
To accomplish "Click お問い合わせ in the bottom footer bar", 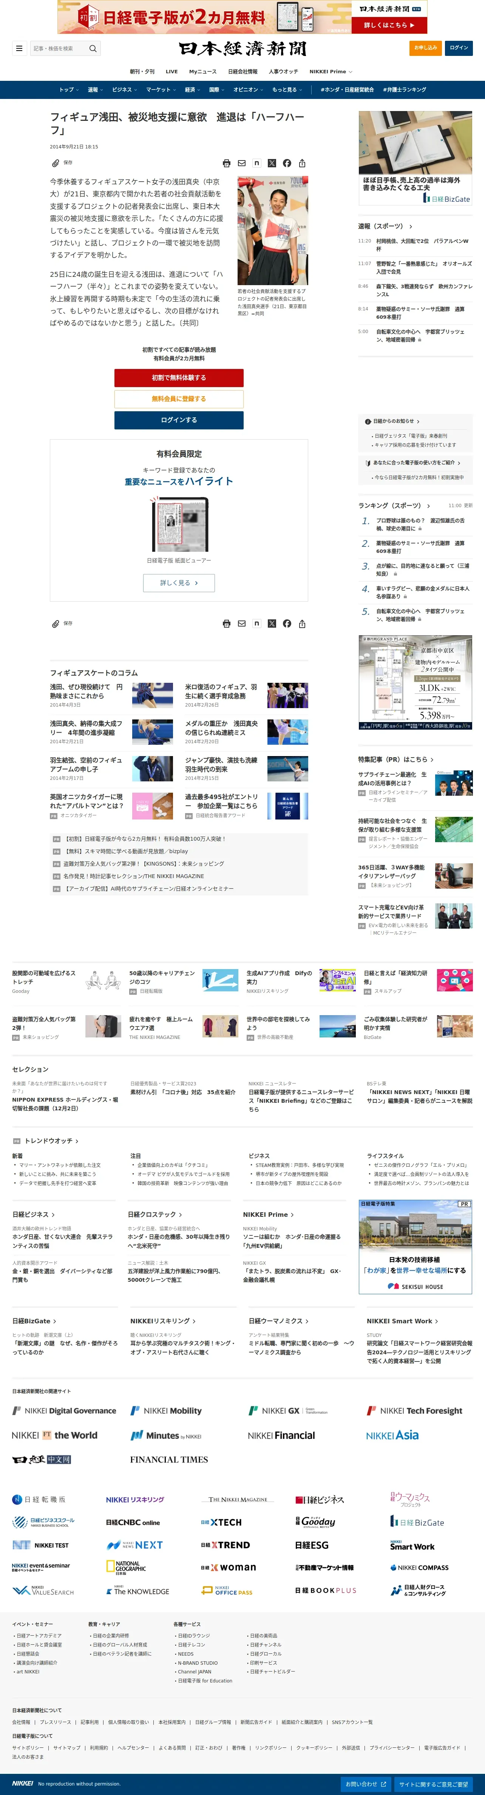I will 366,1784.
